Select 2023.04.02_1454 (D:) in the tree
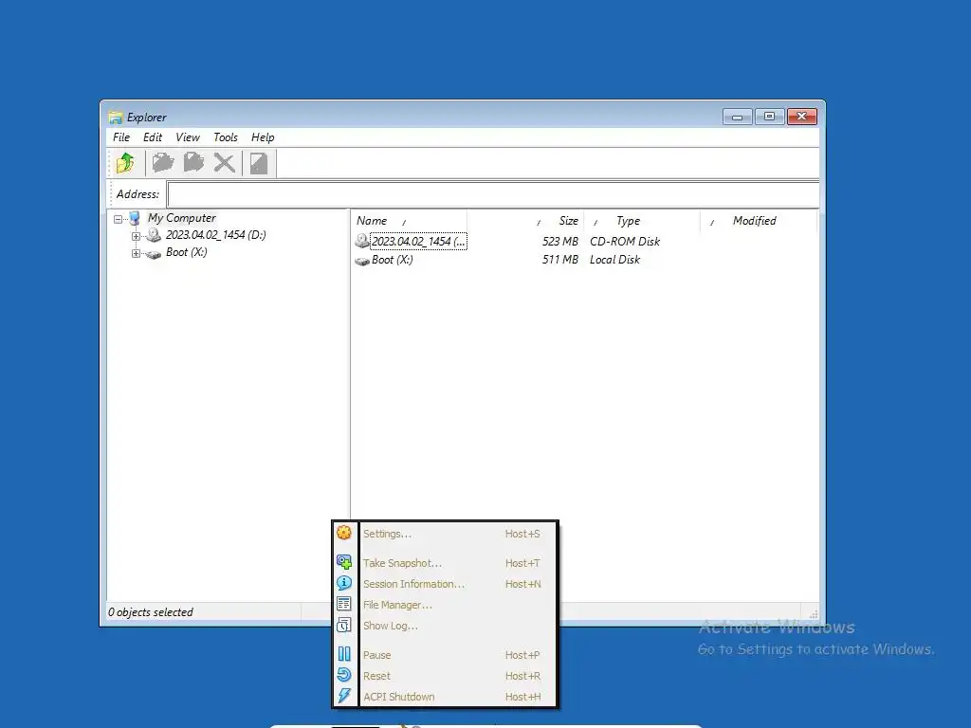Viewport: 971px width, 728px height. click(x=215, y=235)
